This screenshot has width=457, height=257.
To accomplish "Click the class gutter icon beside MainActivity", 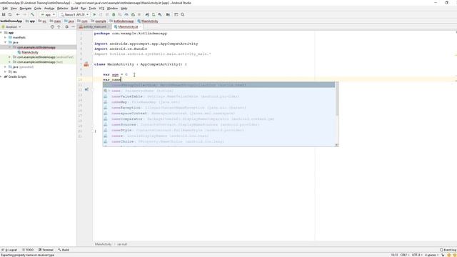I will tap(86, 64).
